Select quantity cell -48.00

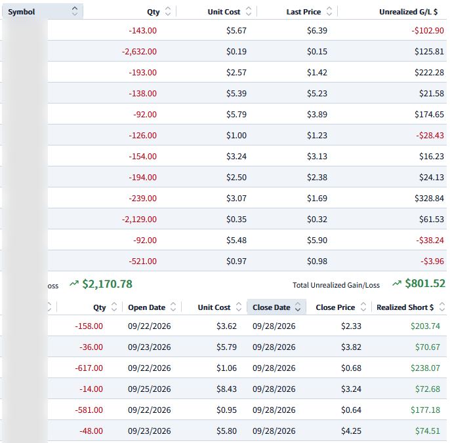[x=91, y=431]
